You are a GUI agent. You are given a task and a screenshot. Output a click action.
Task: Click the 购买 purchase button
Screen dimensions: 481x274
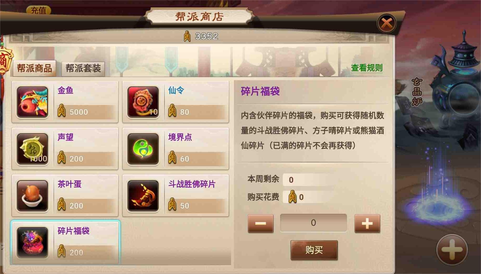(x=314, y=250)
